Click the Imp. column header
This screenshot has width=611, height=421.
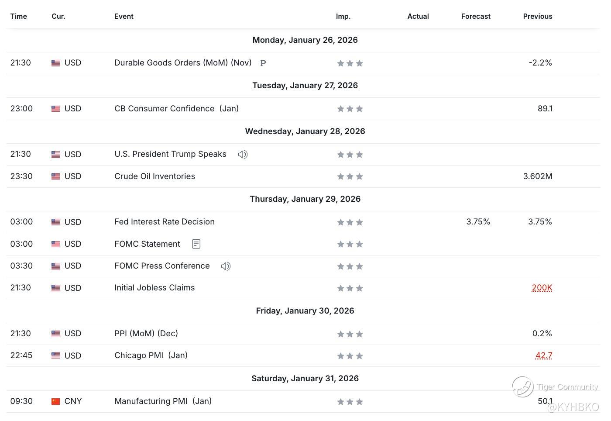pyautogui.click(x=343, y=16)
